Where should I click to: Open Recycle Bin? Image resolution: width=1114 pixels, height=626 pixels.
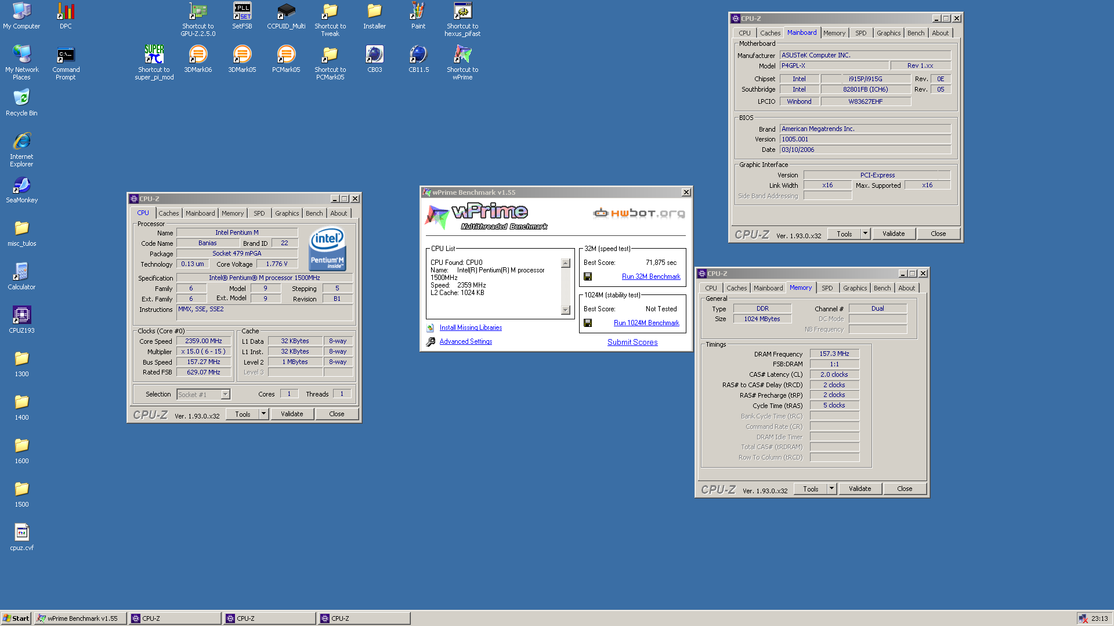(x=21, y=103)
